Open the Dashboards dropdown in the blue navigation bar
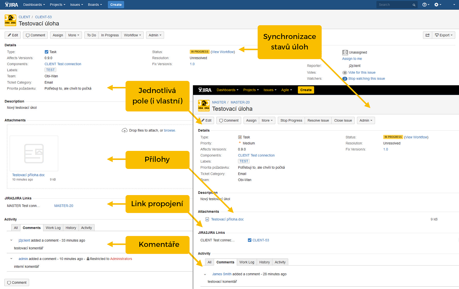This screenshot has height=289, width=459. click(x=34, y=5)
